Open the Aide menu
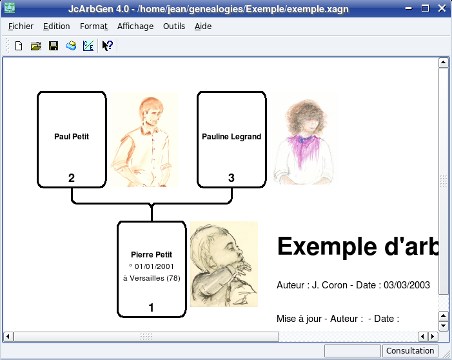This screenshot has width=452, height=360. [x=203, y=26]
